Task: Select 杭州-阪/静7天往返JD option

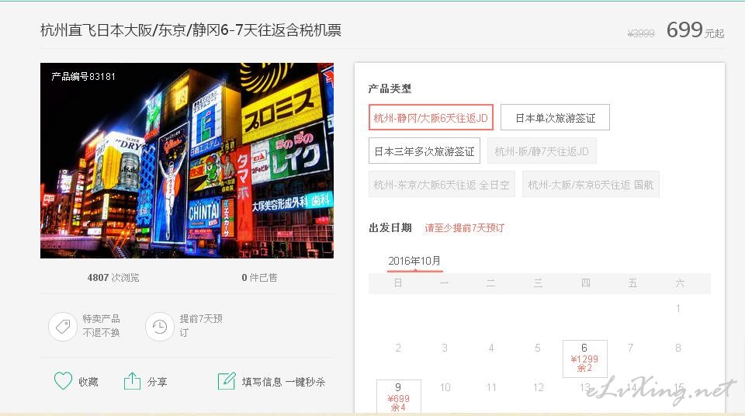Action: click(542, 151)
